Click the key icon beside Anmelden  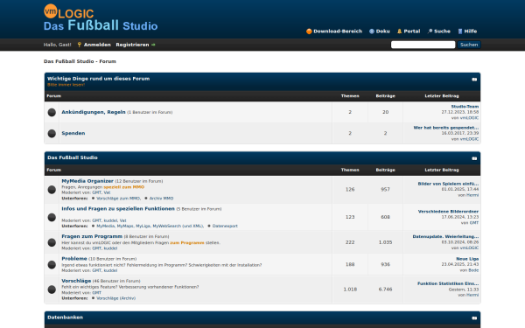pyautogui.click(x=80, y=45)
